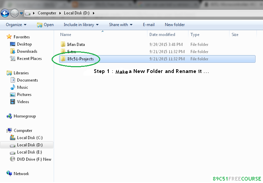The height and width of the screenshot is (183, 263).
Task: Click Local Disk (D:) in the address bar
Action: click(x=77, y=13)
